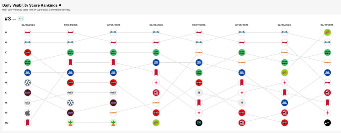Select Uber Eats logo under 02/03/2025
The height and width of the screenshot is (133, 341).
28,62
